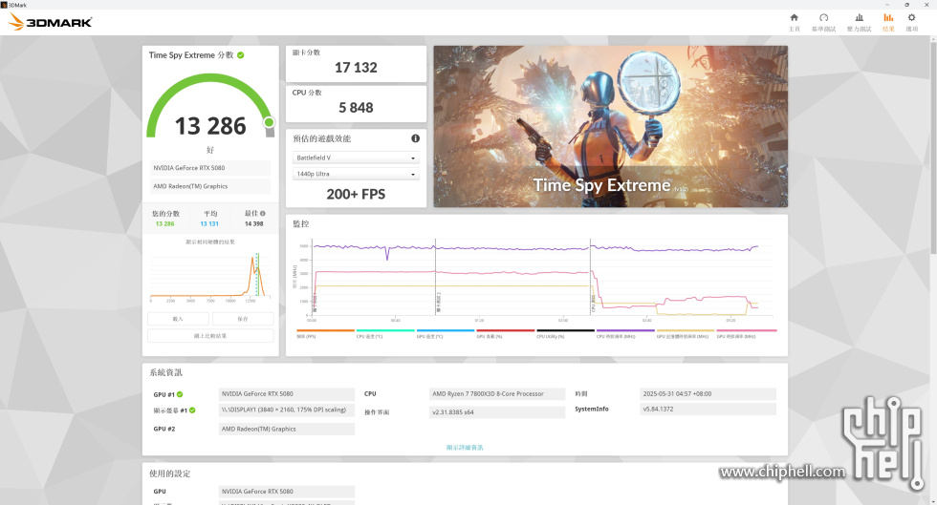937x505 pixels.
Task: Click the show results for same hardware (顯示相同硬體的結果) text
Action: 210,242
